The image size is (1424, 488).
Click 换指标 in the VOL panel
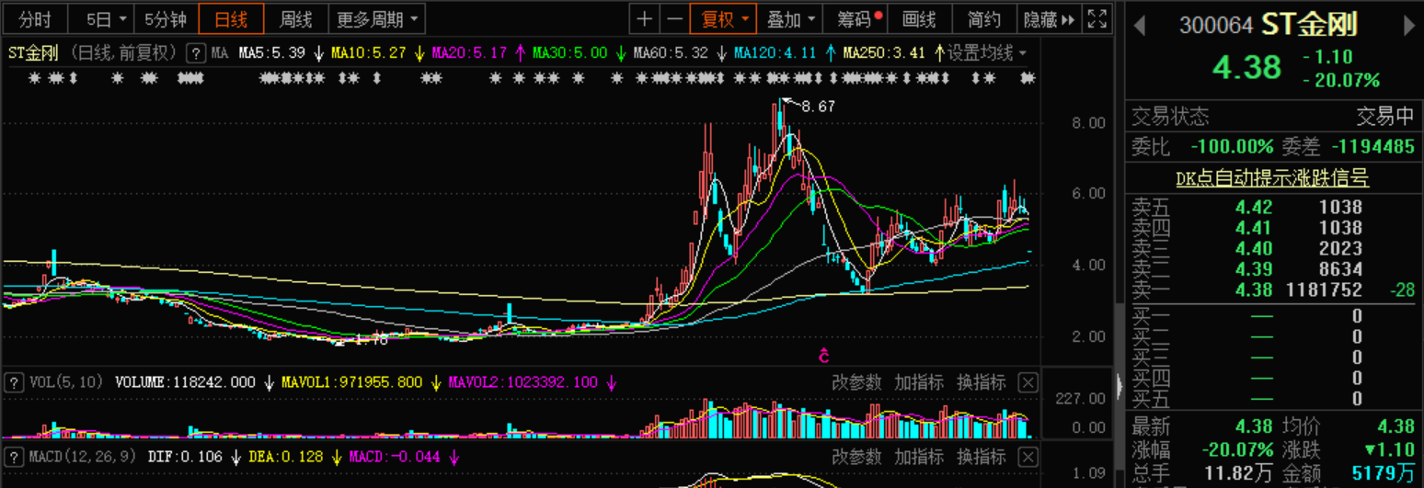coord(982,382)
